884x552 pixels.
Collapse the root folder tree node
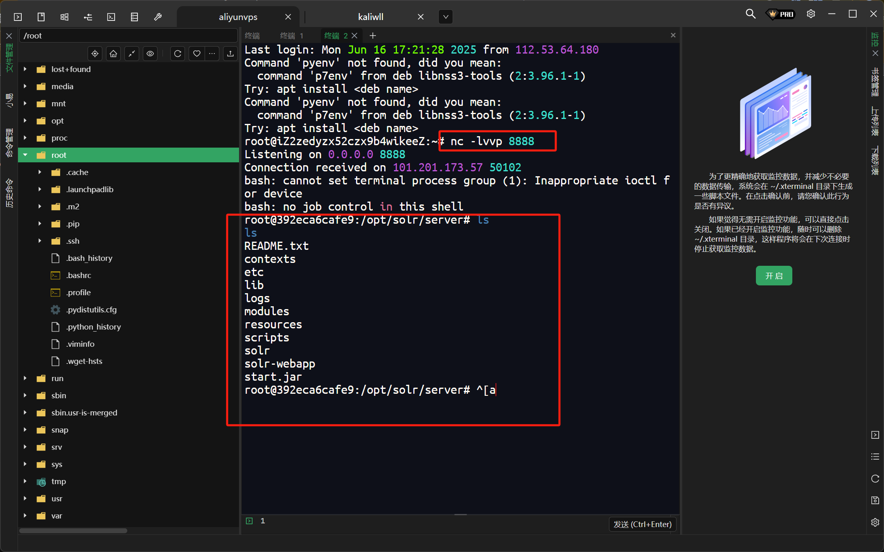pyautogui.click(x=25, y=155)
